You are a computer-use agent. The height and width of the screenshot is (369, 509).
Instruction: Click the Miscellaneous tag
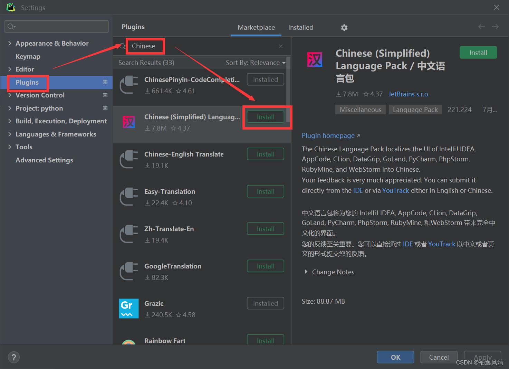tap(361, 110)
